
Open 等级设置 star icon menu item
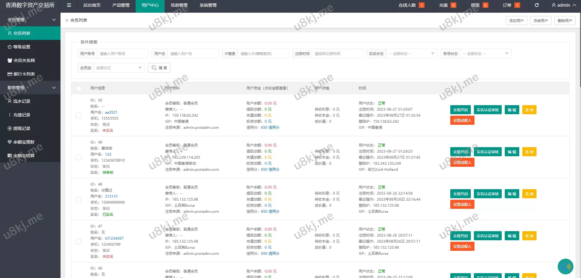pos(21,47)
